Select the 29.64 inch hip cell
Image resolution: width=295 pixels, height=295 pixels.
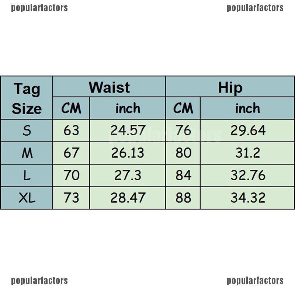point(247,131)
